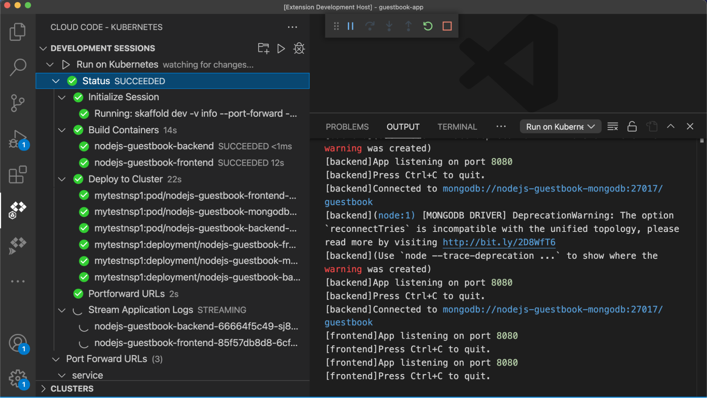
Task: Collapse the Status SUCCEEDED node
Action: (x=56, y=81)
